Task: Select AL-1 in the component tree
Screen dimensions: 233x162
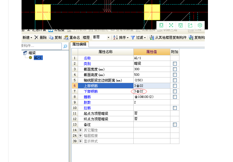Action: click(x=38, y=58)
